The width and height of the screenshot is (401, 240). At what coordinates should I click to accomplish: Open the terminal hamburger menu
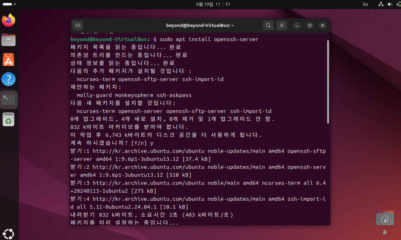(x=282, y=26)
